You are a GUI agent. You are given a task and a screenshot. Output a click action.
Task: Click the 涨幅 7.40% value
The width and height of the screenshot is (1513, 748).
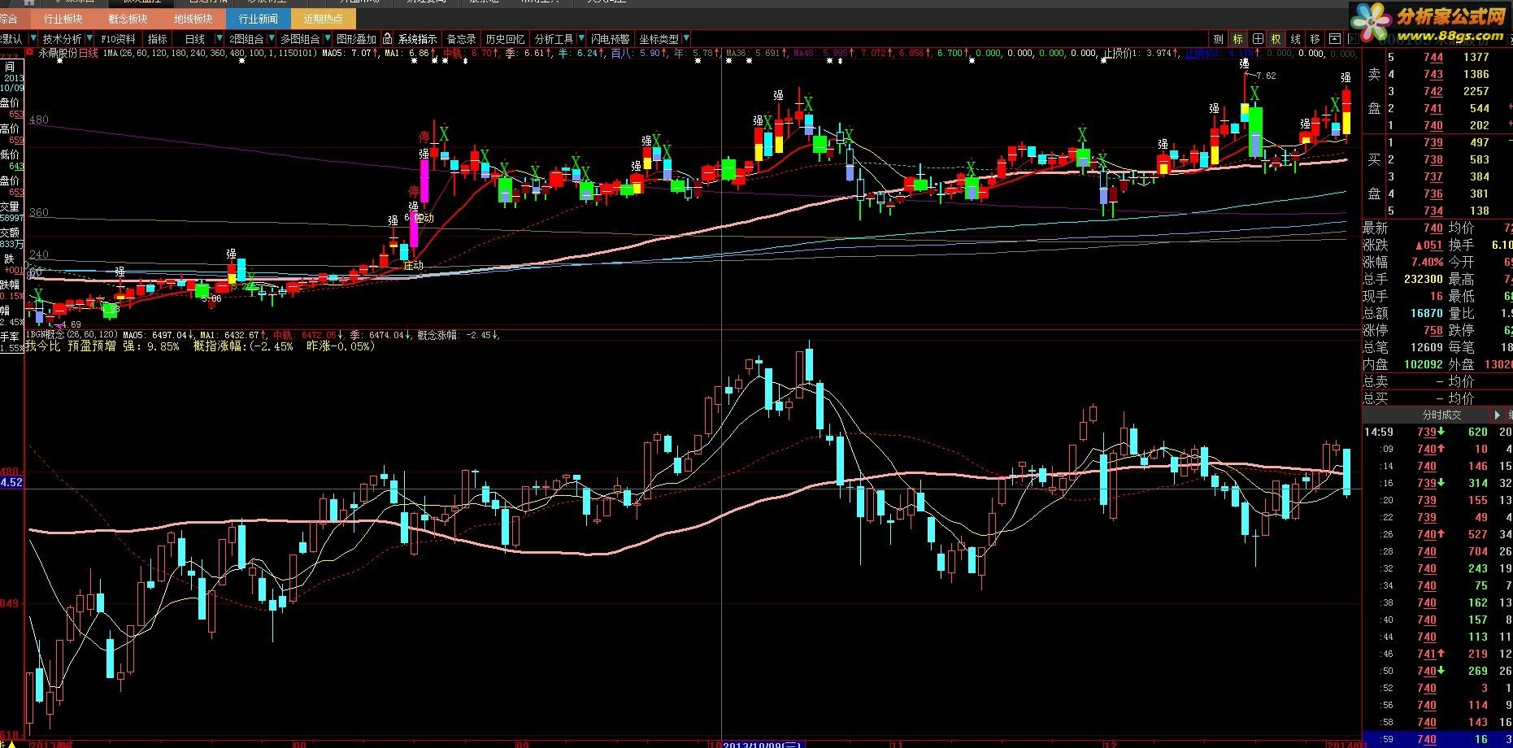pyautogui.click(x=1427, y=263)
